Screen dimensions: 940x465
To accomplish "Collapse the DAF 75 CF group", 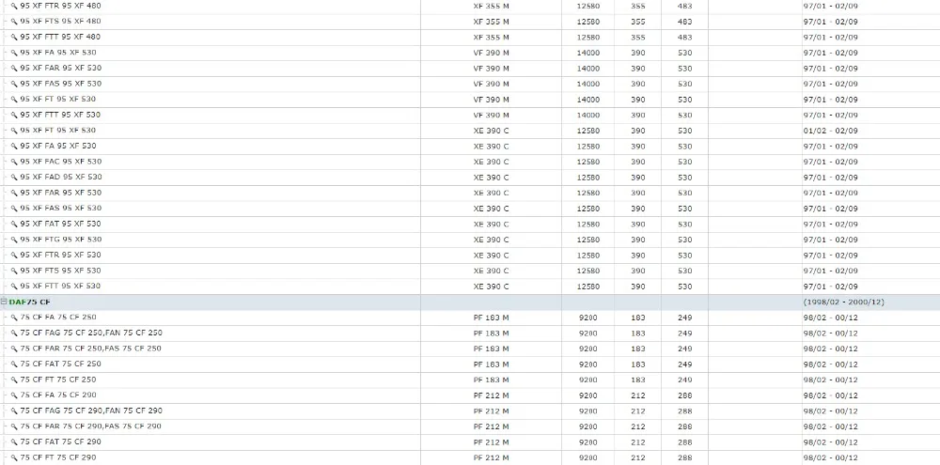I will coord(4,302).
